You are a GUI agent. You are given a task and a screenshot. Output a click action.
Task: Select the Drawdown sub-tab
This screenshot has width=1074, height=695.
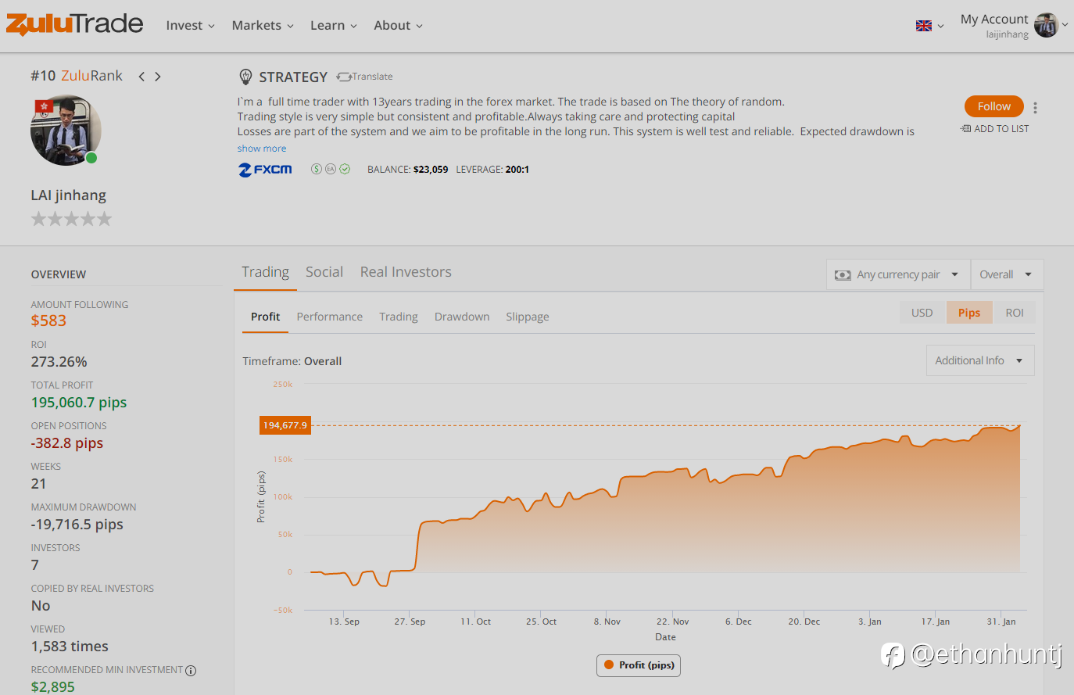[x=462, y=317]
